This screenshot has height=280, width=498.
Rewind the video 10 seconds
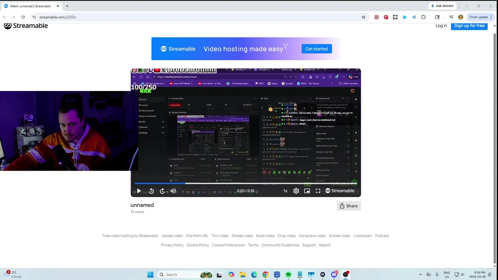tap(151, 191)
